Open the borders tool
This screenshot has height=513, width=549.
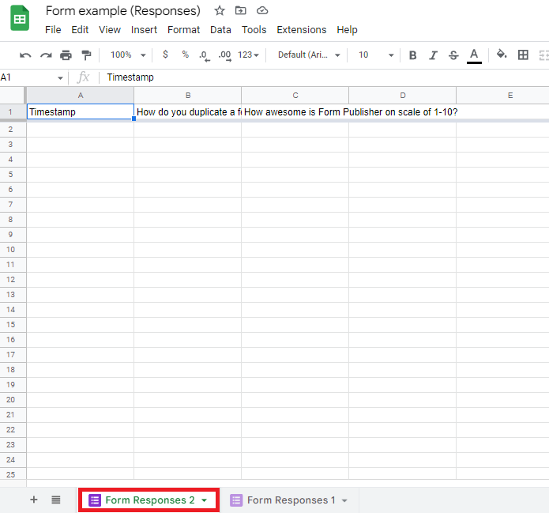click(523, 55)
